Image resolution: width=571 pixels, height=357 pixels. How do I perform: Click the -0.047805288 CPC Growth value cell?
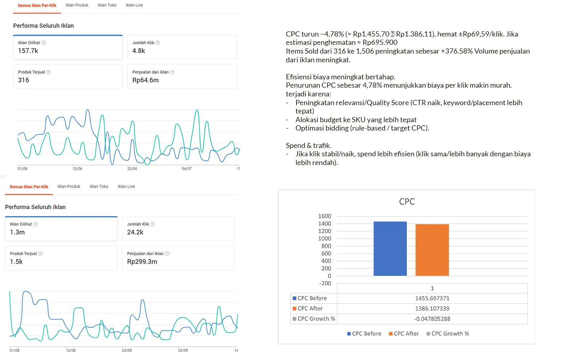tap(432, 319)
